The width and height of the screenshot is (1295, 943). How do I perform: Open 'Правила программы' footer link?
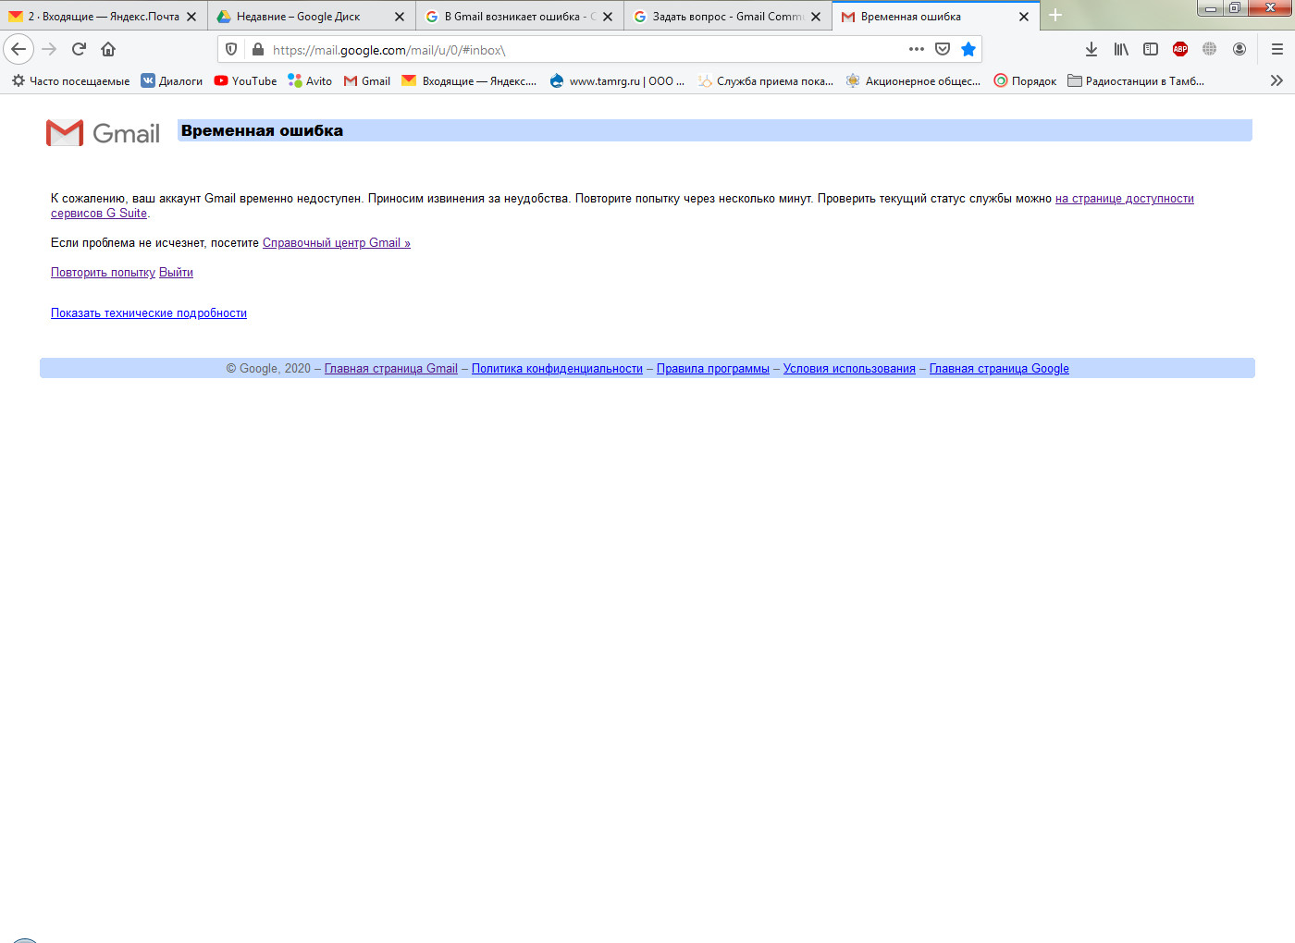pyautogui.click(x=713, y=369)
